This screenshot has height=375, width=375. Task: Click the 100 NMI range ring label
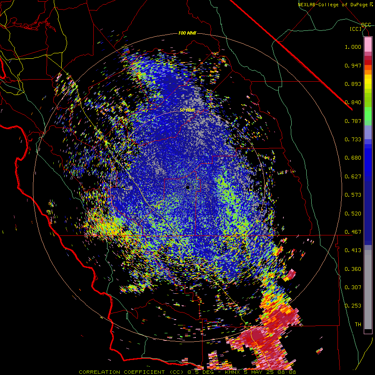tap(187, 33)
